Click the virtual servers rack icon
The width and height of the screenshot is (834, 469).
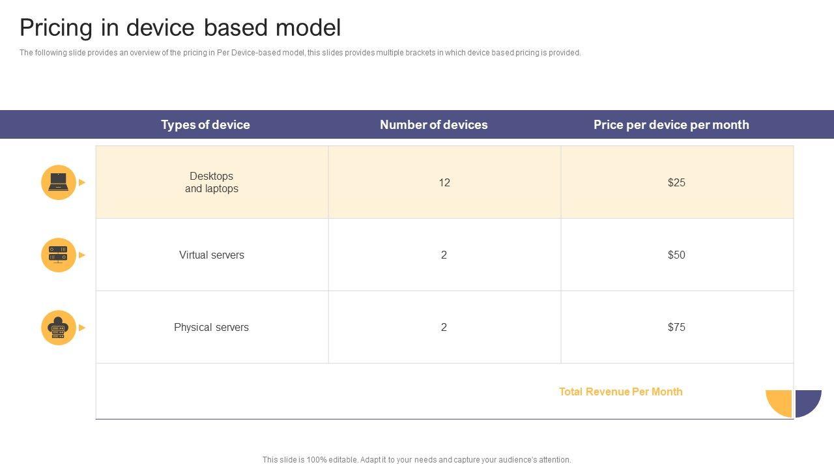(x=59, y=255)
